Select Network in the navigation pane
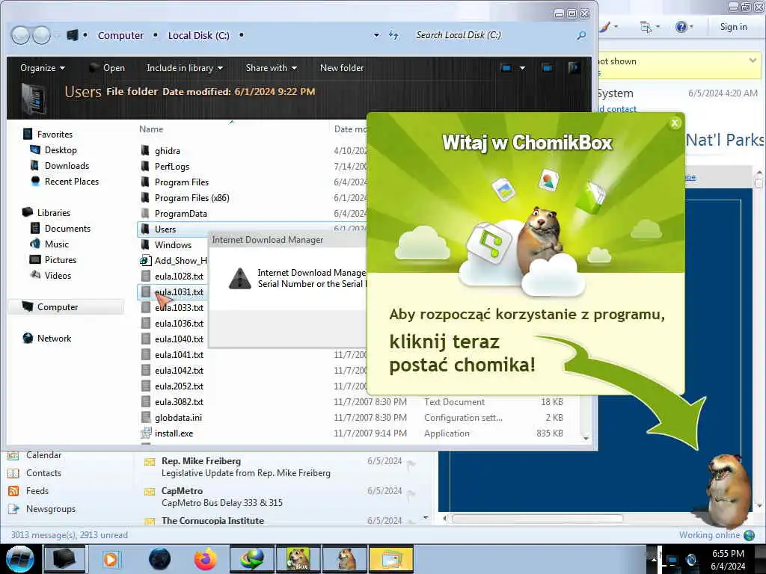 pyautogui.click(x=54, y=339)
